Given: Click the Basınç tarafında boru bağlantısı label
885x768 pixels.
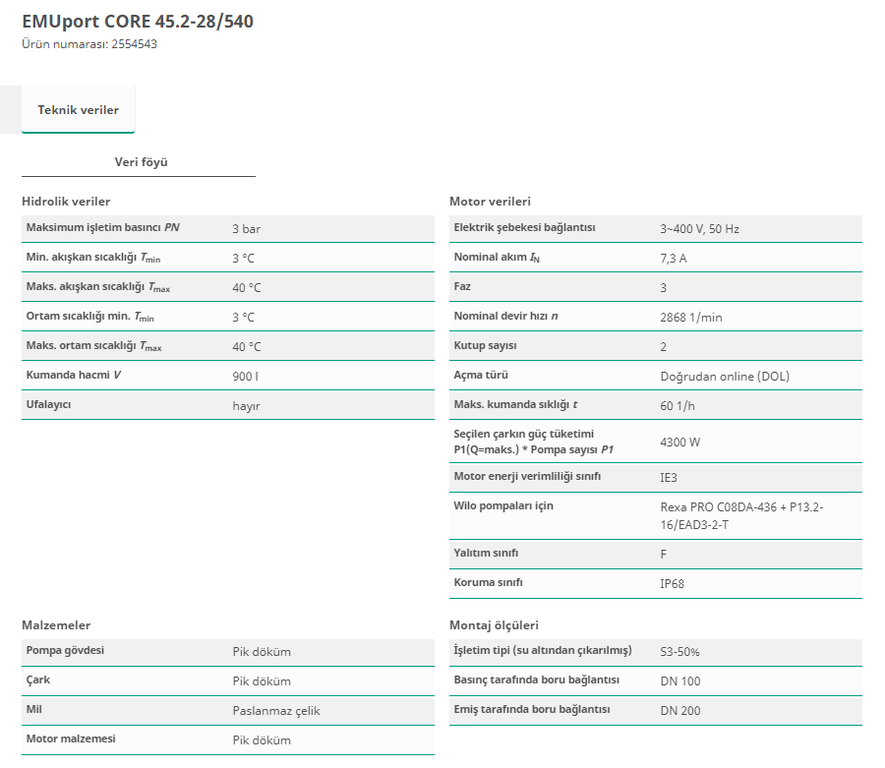Looking at the screenshot, I should tap(536, 679).
